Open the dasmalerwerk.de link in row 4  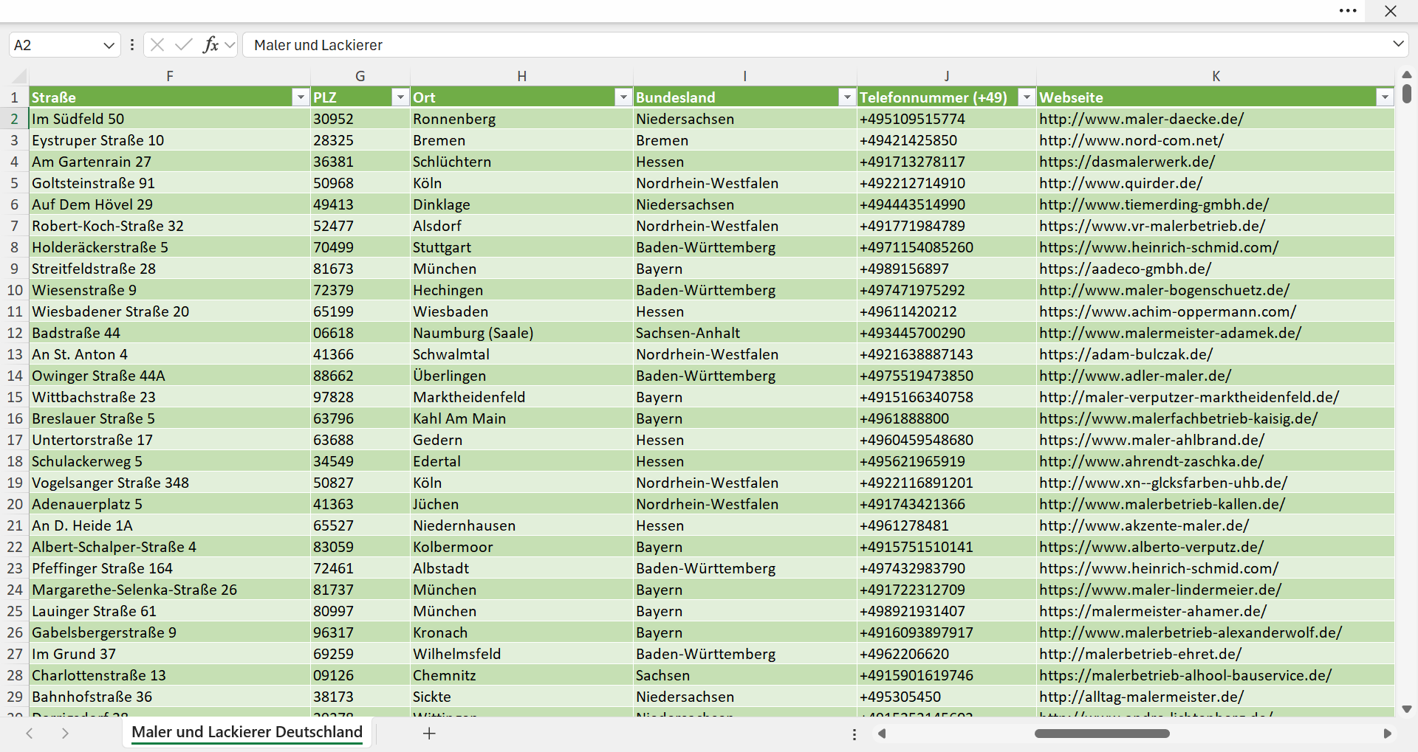[x=1127, y=162]
